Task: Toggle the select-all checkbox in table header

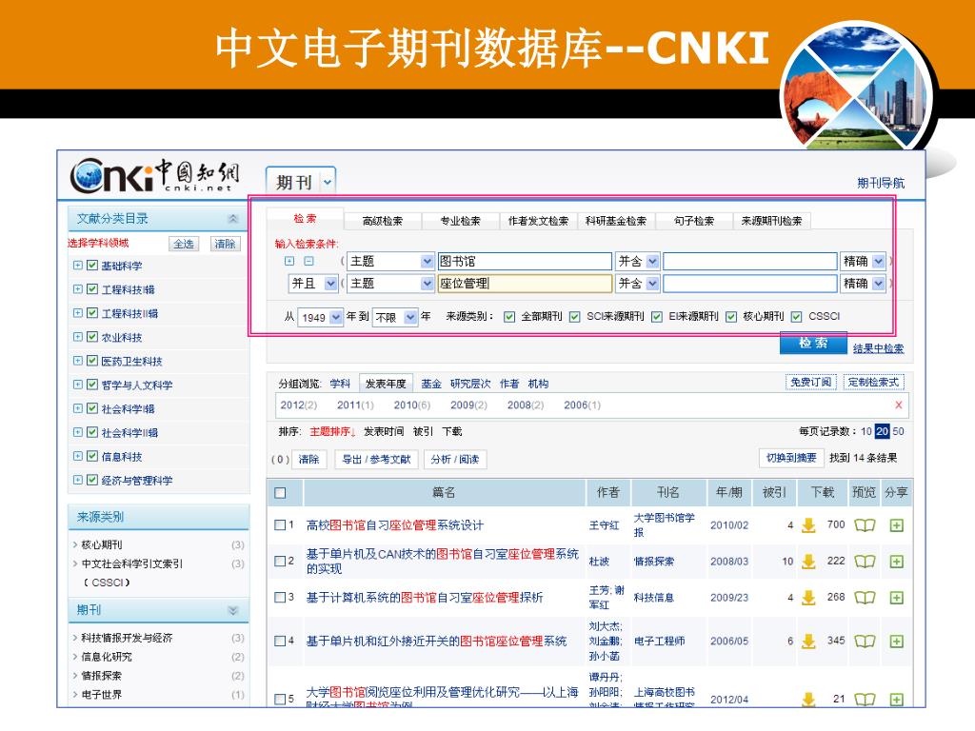Action: point(281,493)
